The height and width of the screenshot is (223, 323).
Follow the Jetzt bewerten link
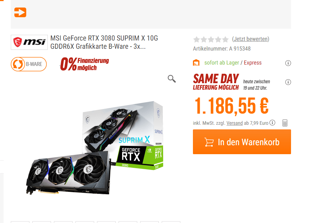point(251,39)
